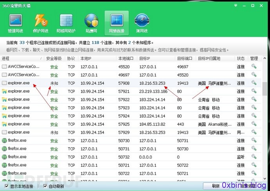The height and width of the screenshot is (191, 270).
Task: Select the 监听 status cell for firefox.exe
Action: click(x=241, y=157)
